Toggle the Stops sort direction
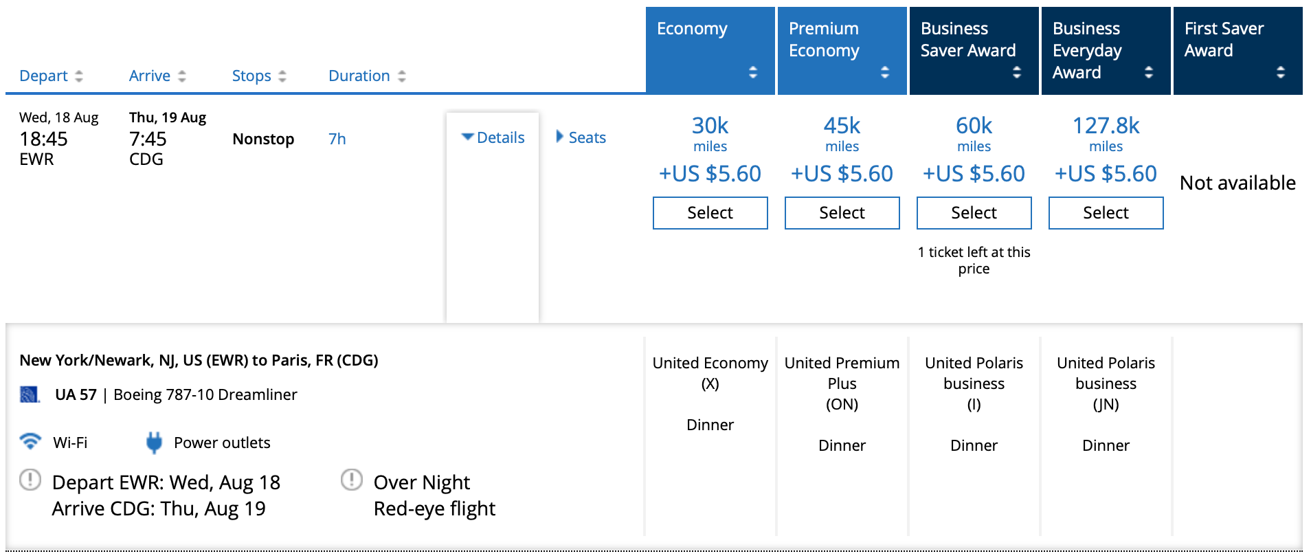The image size is (1311, 558). [x=281, y=76]
